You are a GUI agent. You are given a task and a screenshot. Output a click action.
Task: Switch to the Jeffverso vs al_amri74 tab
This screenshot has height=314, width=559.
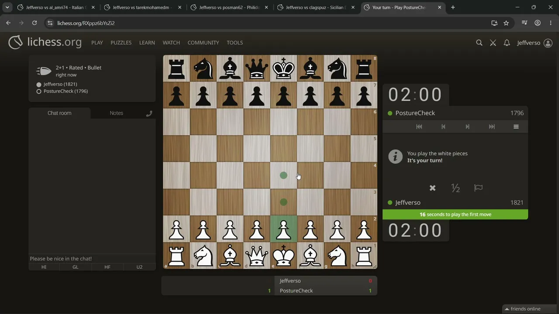click(x=56, y=7)
